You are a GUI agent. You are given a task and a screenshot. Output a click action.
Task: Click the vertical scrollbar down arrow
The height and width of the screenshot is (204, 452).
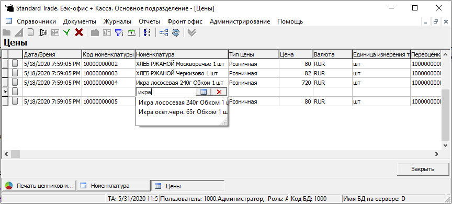(445, 145)
